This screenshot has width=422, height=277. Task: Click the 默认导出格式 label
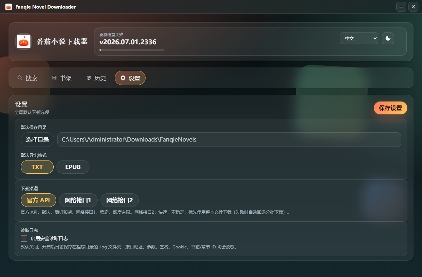pyautogui.click(x=34, y=155)
